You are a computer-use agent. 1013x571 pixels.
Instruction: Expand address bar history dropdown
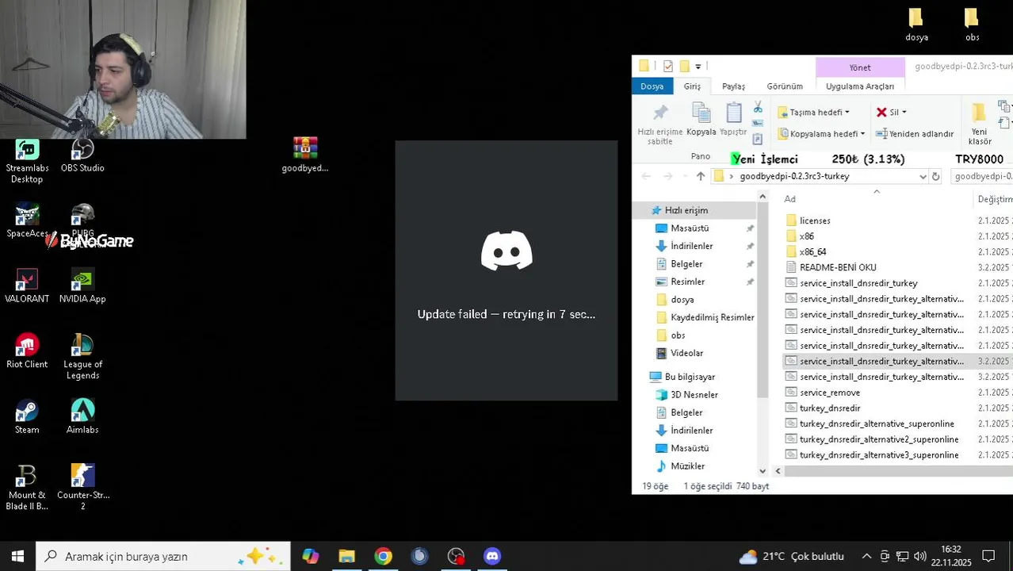[x=923, y=176]
